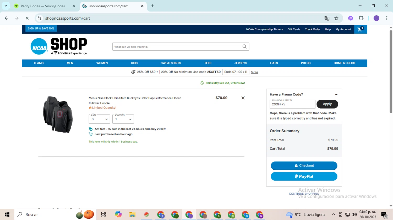
Task: Open the HOME & OFFICE menu
Action: 345,63
